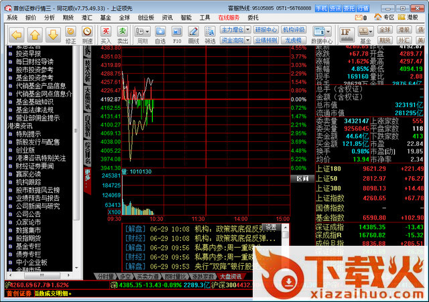429x302 pixels.
Task: Open 龙虎榜 top traders list
Action: 294,40
